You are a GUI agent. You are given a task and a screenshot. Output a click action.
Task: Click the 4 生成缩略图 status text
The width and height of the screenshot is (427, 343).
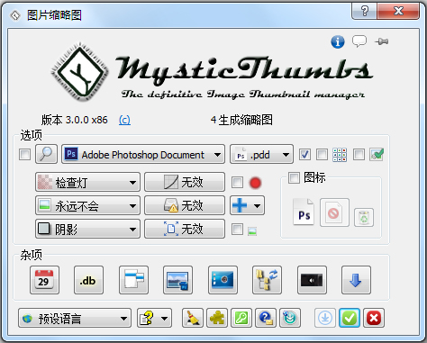point(241,120)
